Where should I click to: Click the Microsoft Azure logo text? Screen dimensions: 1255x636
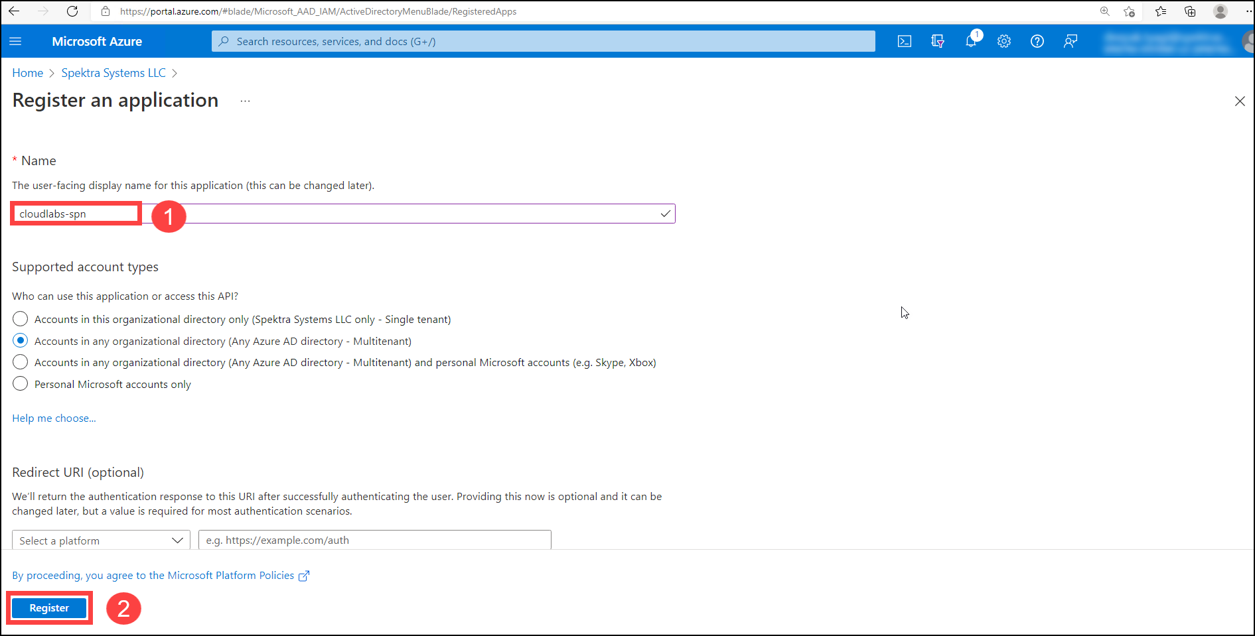[x=97, y=41]
